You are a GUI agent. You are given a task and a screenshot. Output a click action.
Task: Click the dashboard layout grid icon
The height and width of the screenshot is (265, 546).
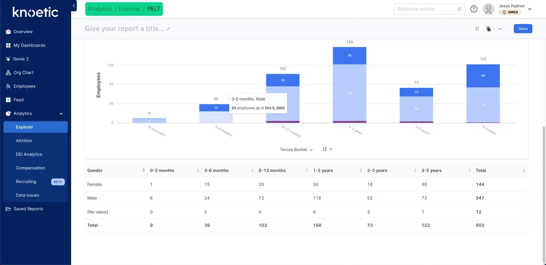pos(477,29)
